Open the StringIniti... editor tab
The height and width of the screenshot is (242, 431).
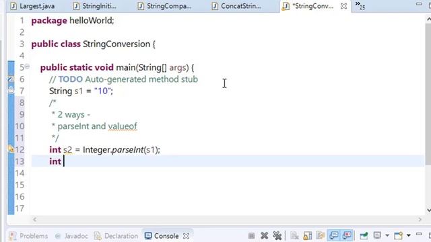coord(95,6)
